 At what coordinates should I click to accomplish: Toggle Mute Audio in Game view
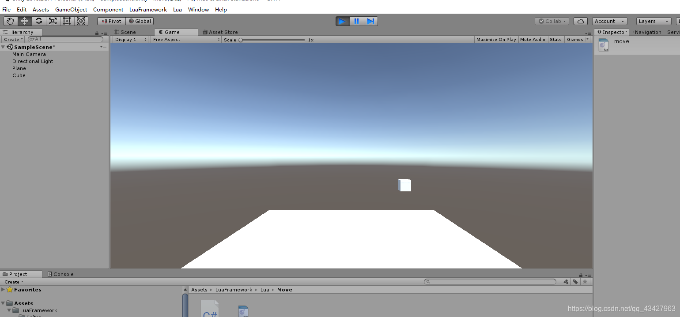click(533, 39)
